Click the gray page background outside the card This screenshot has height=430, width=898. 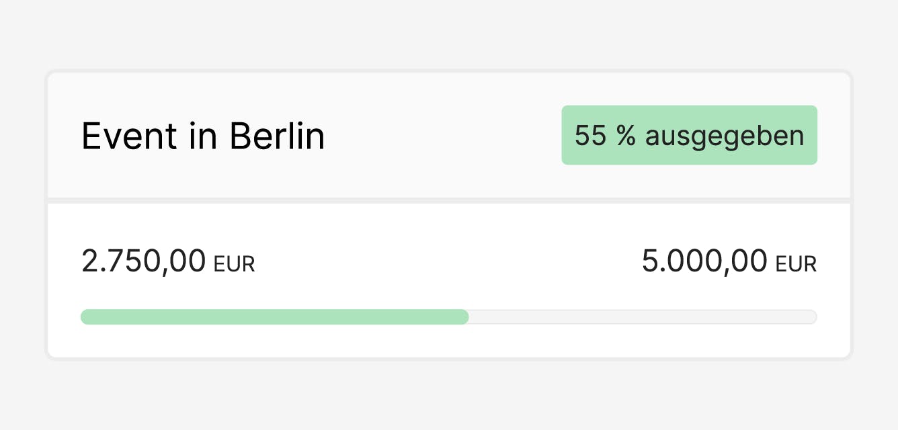point(449,396)
